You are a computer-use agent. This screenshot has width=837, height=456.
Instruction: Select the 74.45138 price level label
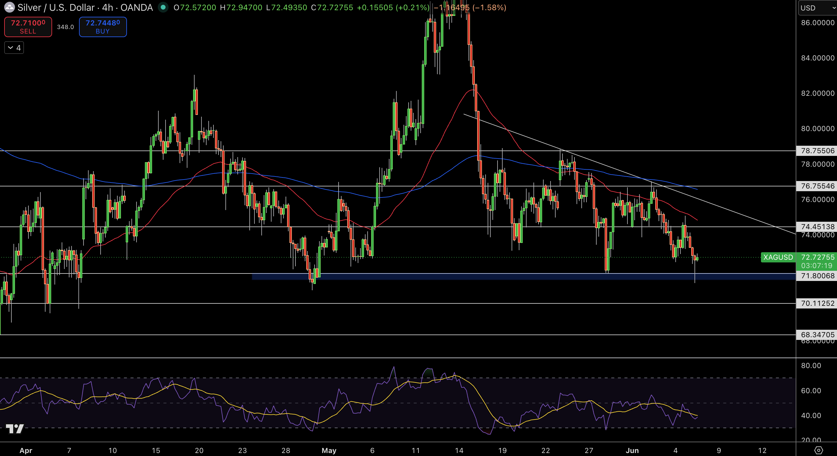click(x=817, y=227)
